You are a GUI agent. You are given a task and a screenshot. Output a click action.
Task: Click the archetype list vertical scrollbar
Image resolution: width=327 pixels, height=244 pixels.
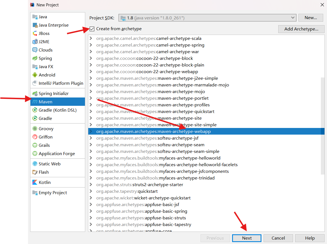tap(323, 126)
